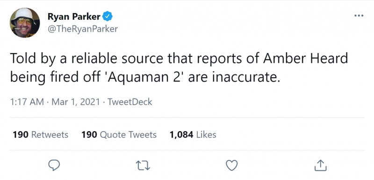Open the share tweet upload icon

click(320, 165)
